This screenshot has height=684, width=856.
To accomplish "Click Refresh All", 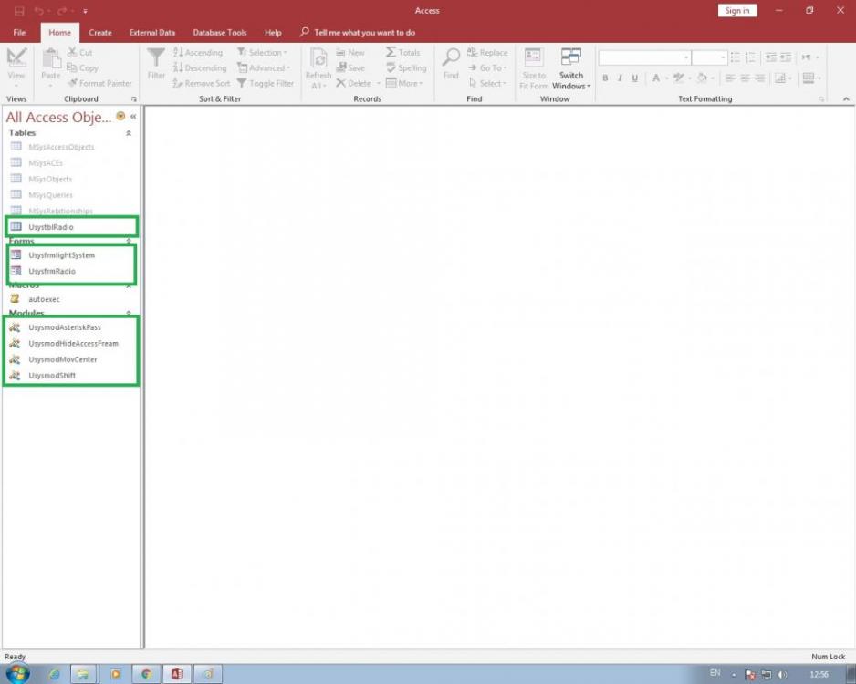I will (x=318, y=68).
